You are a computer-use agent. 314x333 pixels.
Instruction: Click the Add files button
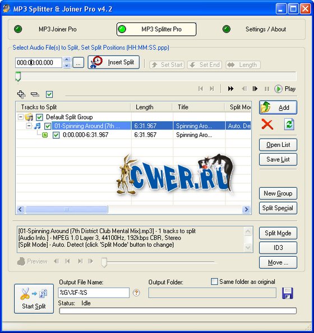[278, 108]
